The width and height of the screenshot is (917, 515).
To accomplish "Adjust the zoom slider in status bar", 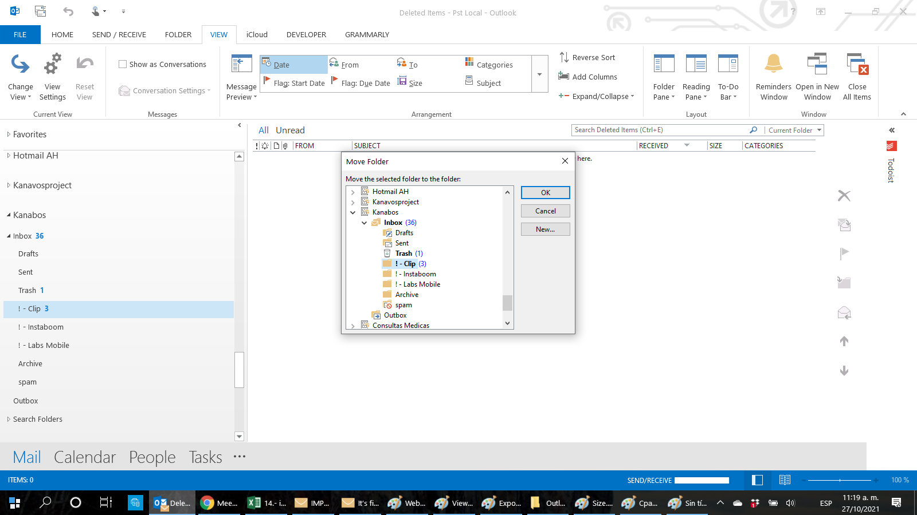I will (x=840, y=480).
